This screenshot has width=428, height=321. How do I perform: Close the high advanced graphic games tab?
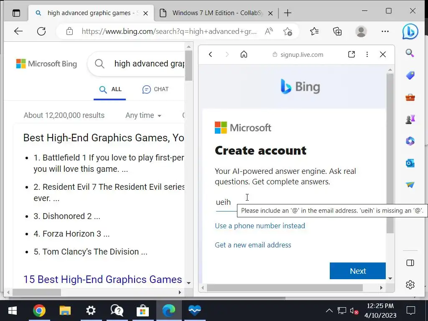(x=146, y=13)
